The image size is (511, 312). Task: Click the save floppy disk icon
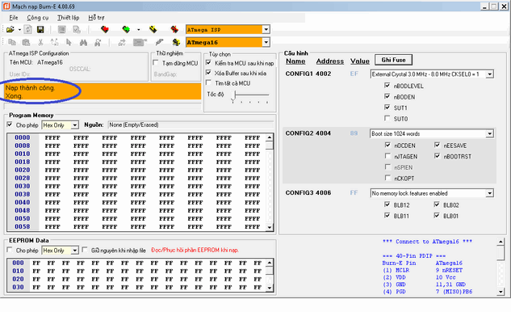(40, 30)
